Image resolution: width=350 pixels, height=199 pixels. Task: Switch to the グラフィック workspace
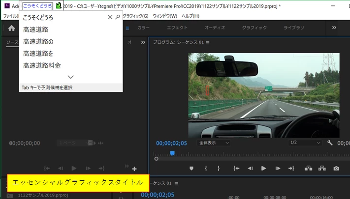[x=255, y=28]
